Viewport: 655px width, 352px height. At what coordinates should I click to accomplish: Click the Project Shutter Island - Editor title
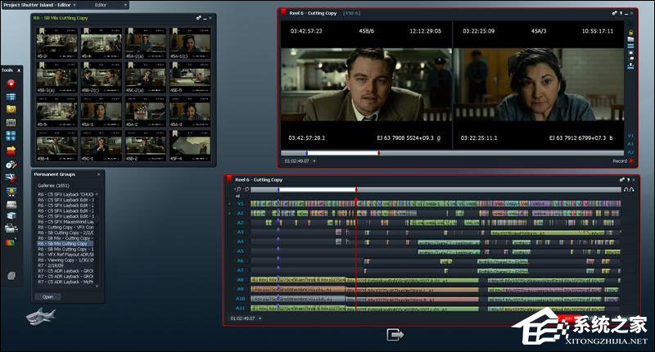pos(37,5)
